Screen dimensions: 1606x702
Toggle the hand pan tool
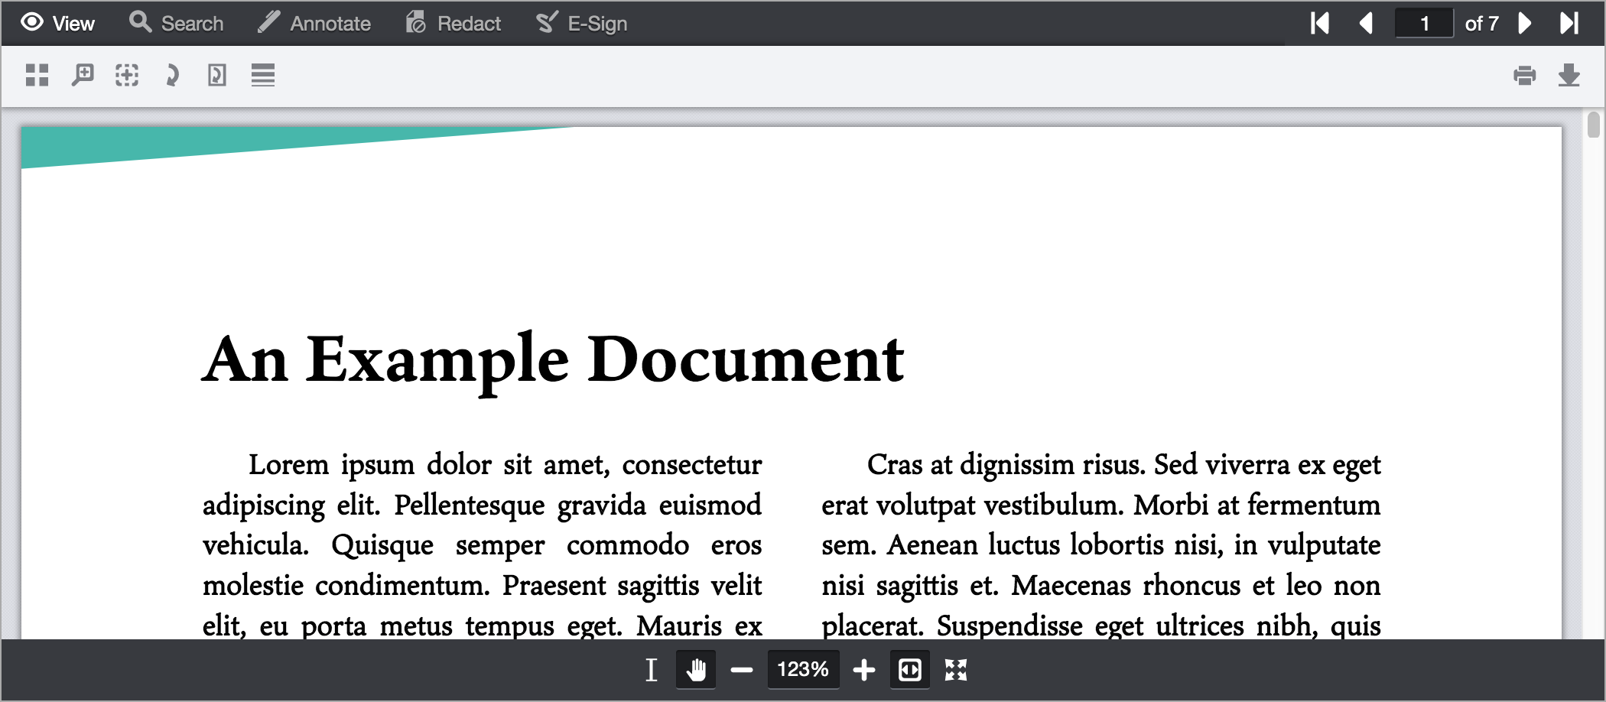click(x=696, y=670)
